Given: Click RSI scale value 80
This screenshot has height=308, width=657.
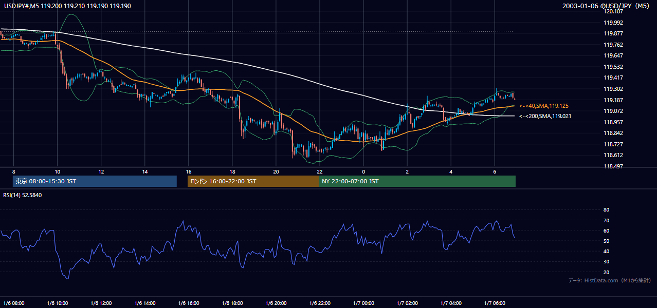Looking at the screenshot, I should pos(606,210).
